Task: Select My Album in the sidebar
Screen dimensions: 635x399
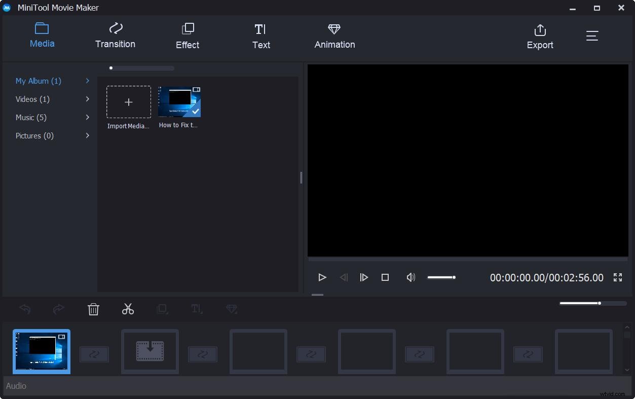Action: click(x=38, y=81)
